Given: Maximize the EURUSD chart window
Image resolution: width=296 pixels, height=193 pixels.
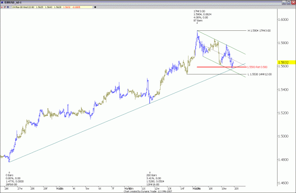Looking at the screenshot, I should tap(288, 2).
